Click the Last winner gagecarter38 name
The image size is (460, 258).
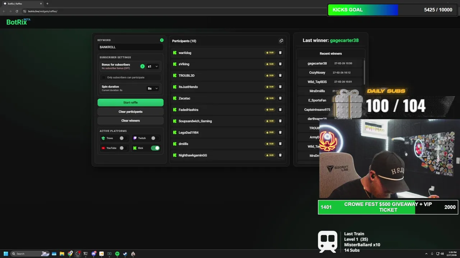[x=344, y=40]
